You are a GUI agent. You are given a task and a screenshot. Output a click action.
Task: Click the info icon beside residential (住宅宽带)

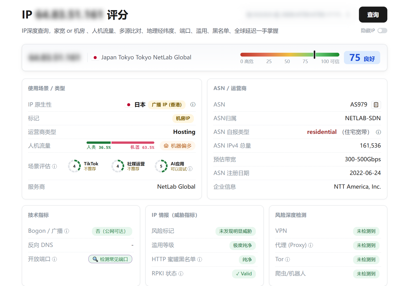378,132
